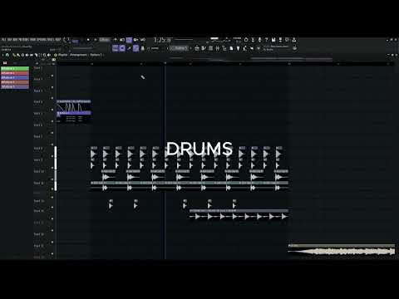The image size is (399, 299).
Task: Toggle pattern/song mode switch
Action: pyautogui.click(x=76, y=42)
